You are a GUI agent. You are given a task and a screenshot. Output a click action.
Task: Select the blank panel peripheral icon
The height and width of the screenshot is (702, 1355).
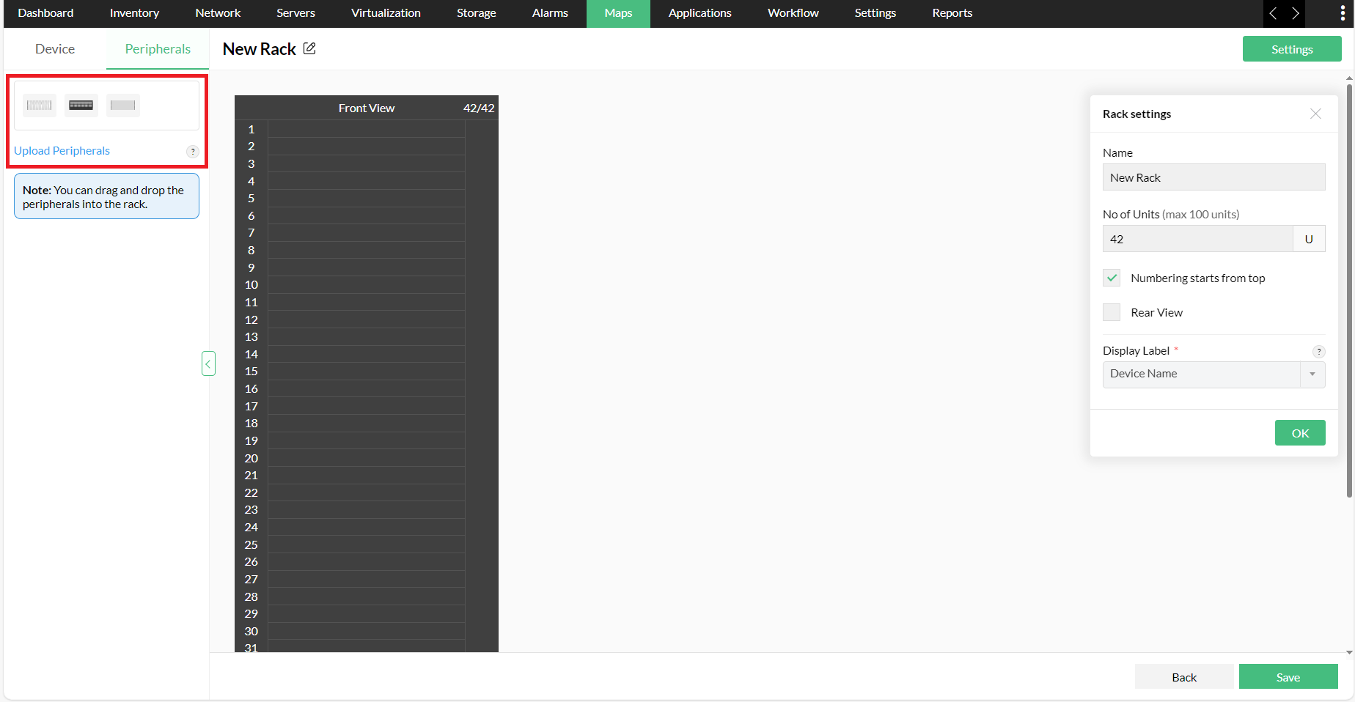click(122, 105)
